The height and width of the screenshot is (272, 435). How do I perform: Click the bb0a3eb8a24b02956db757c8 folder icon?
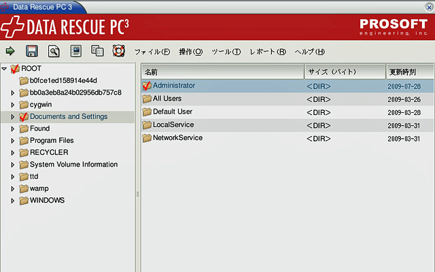24,92
